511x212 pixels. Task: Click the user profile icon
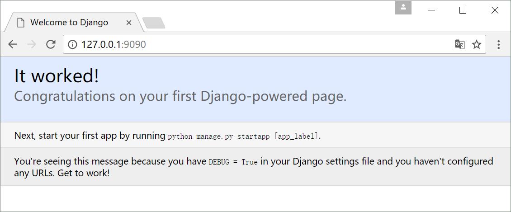pos(403,8)
